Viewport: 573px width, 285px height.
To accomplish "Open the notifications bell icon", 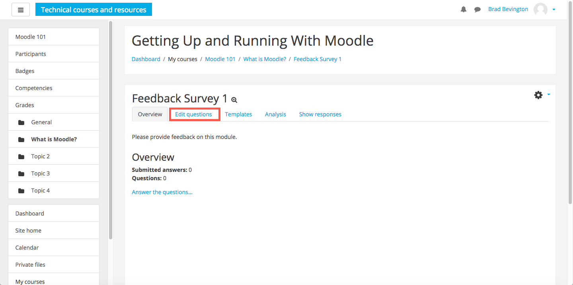I will pyautogui.click(x=464, y=10).
